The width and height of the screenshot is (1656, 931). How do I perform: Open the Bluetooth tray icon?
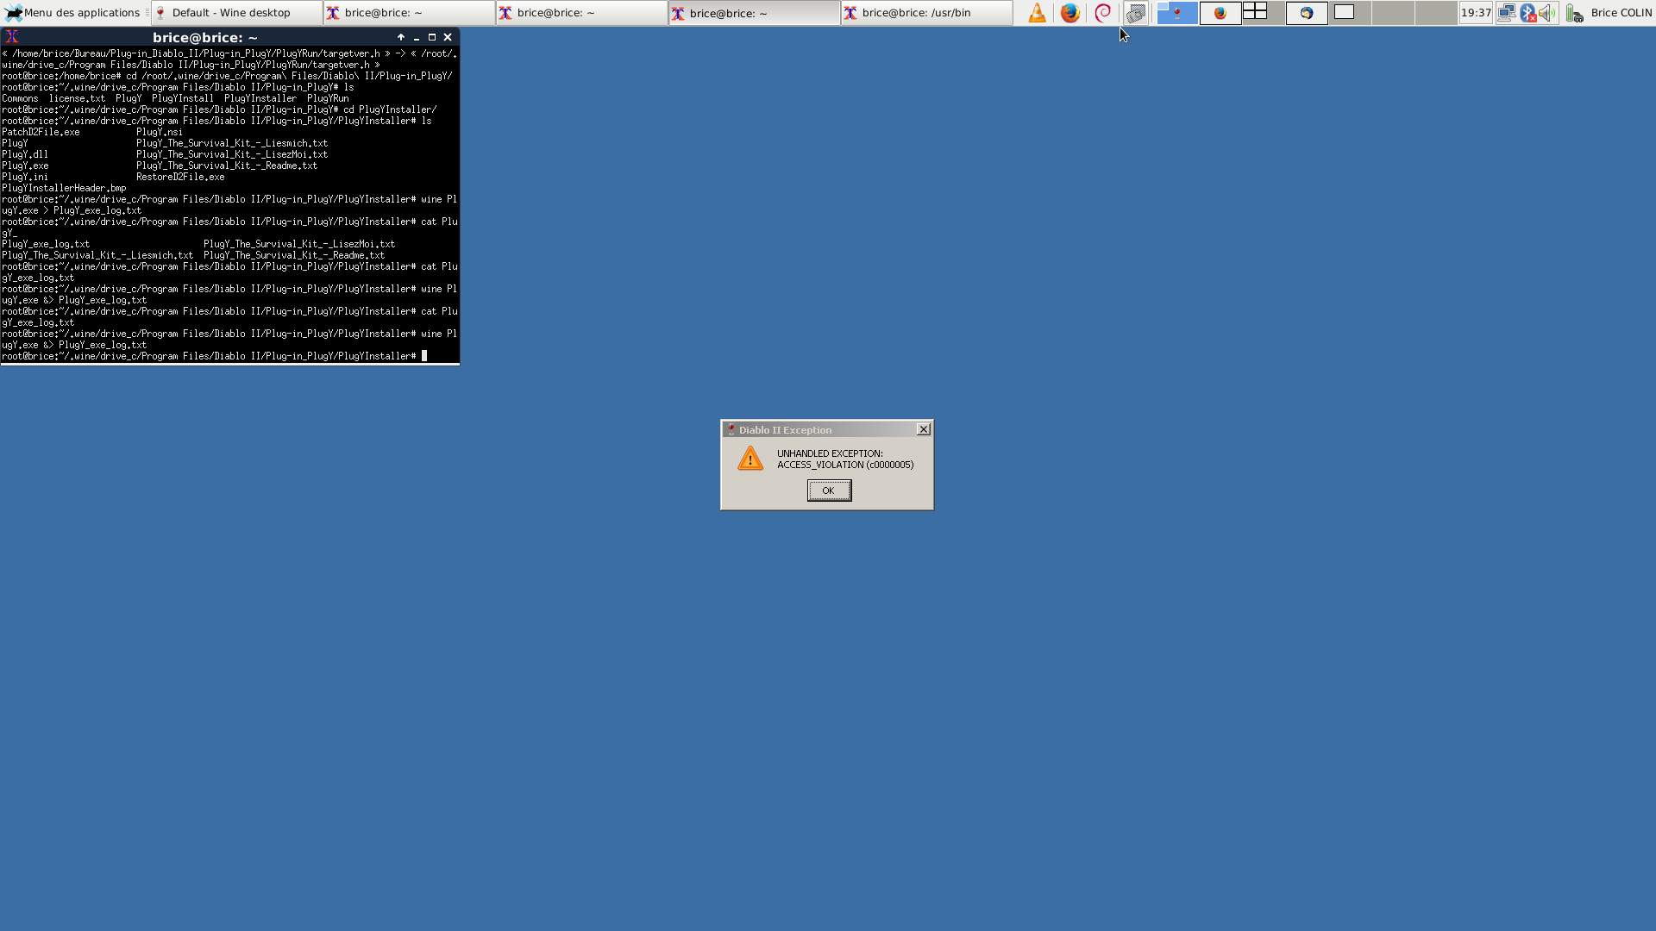pos(1527,13)
